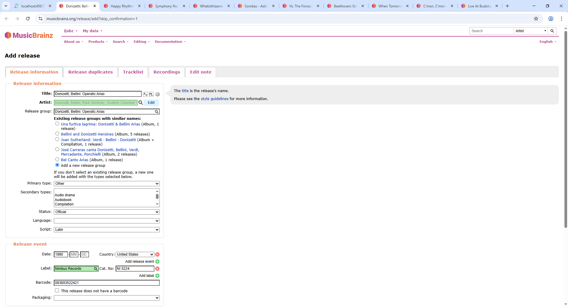568x307 pixels.
Task: Open the Script dropdown
Action: 107,230
